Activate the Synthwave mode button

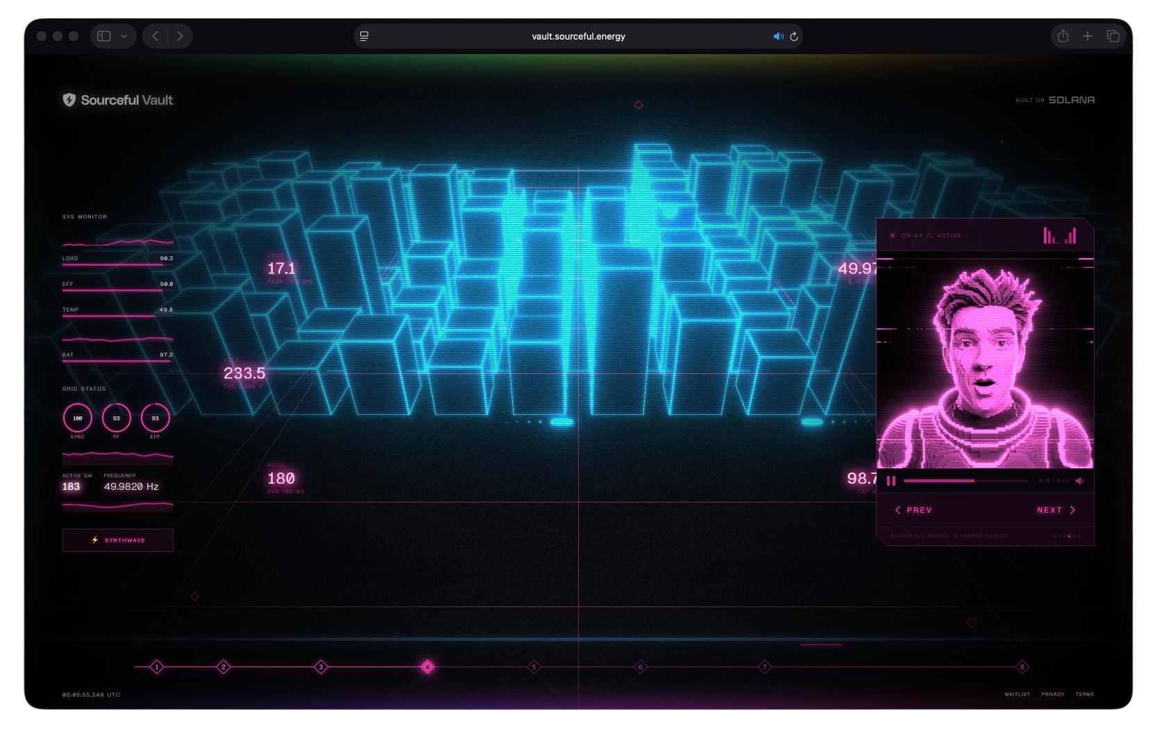pyautogui.click(x=117, y=540)
